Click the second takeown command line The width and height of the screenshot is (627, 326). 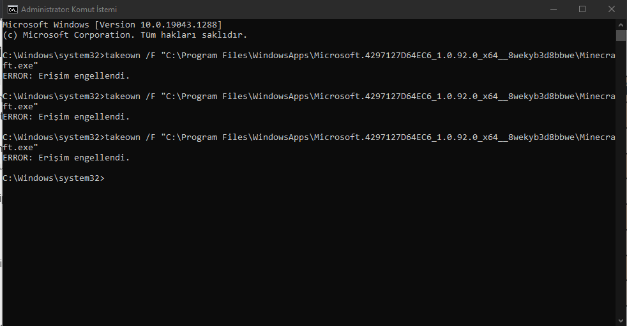(306, 97)
